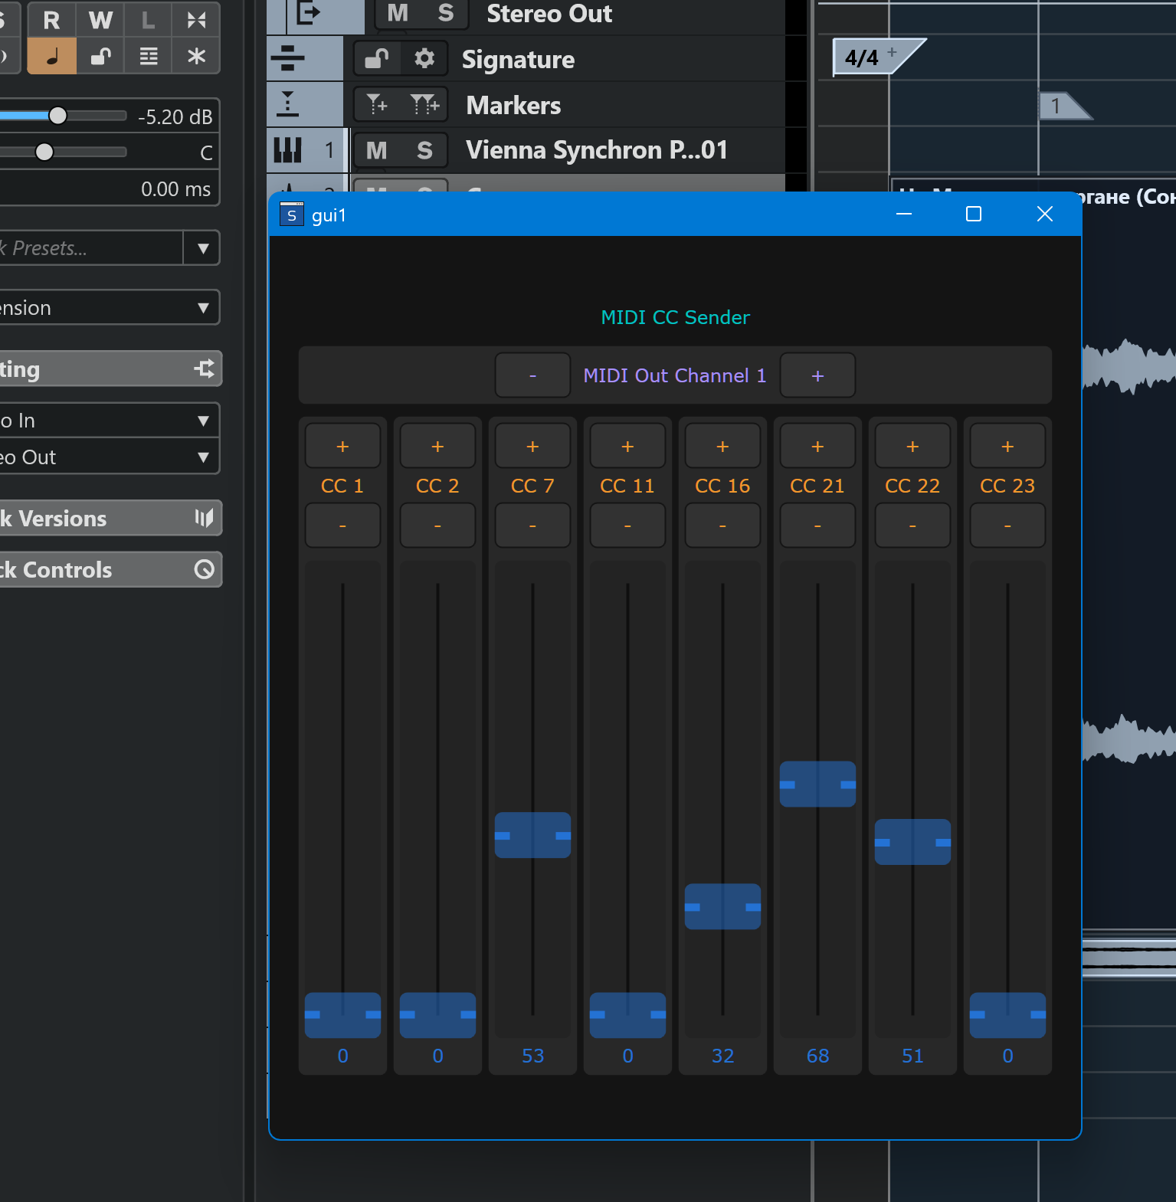Click the Quick Controls circular icon

[204, 570]
